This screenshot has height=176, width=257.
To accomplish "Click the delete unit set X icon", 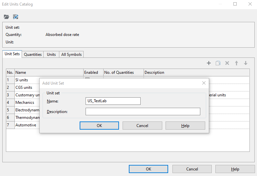I will pos(227,63).
